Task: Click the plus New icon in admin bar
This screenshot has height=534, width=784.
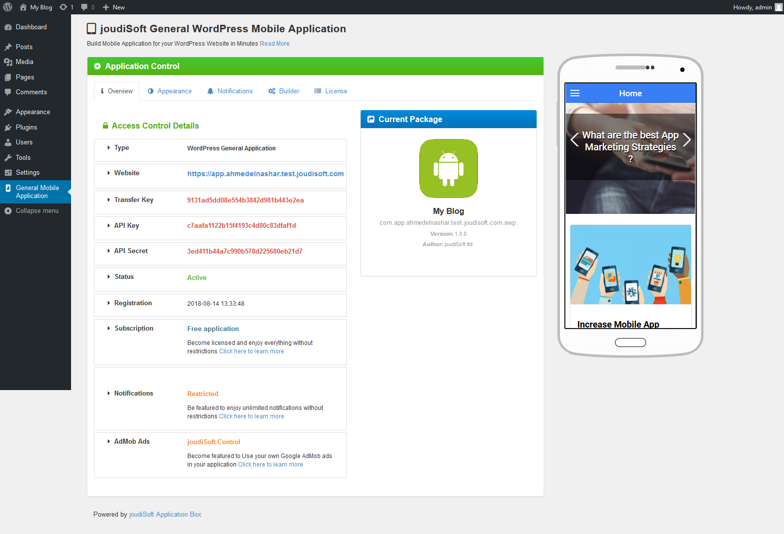Action: (106, 7)
